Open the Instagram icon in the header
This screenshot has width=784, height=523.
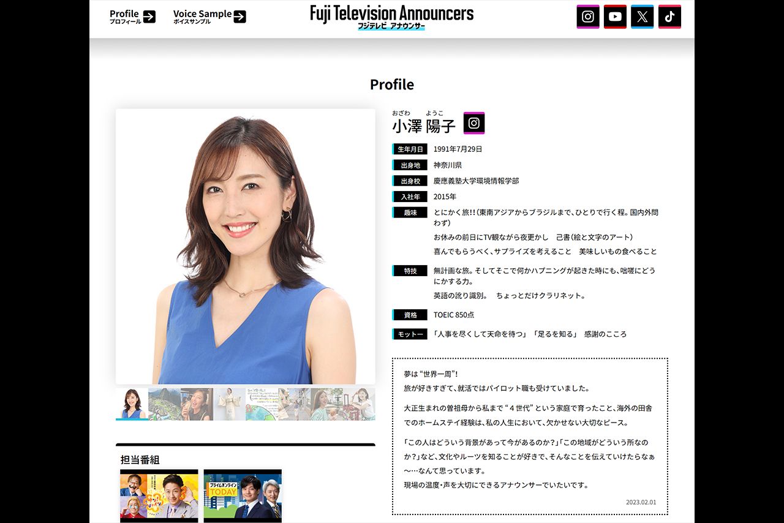pyautogui.click(x=588, y=17)
